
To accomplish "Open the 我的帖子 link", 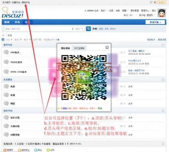I will click(x=151, y=40).
